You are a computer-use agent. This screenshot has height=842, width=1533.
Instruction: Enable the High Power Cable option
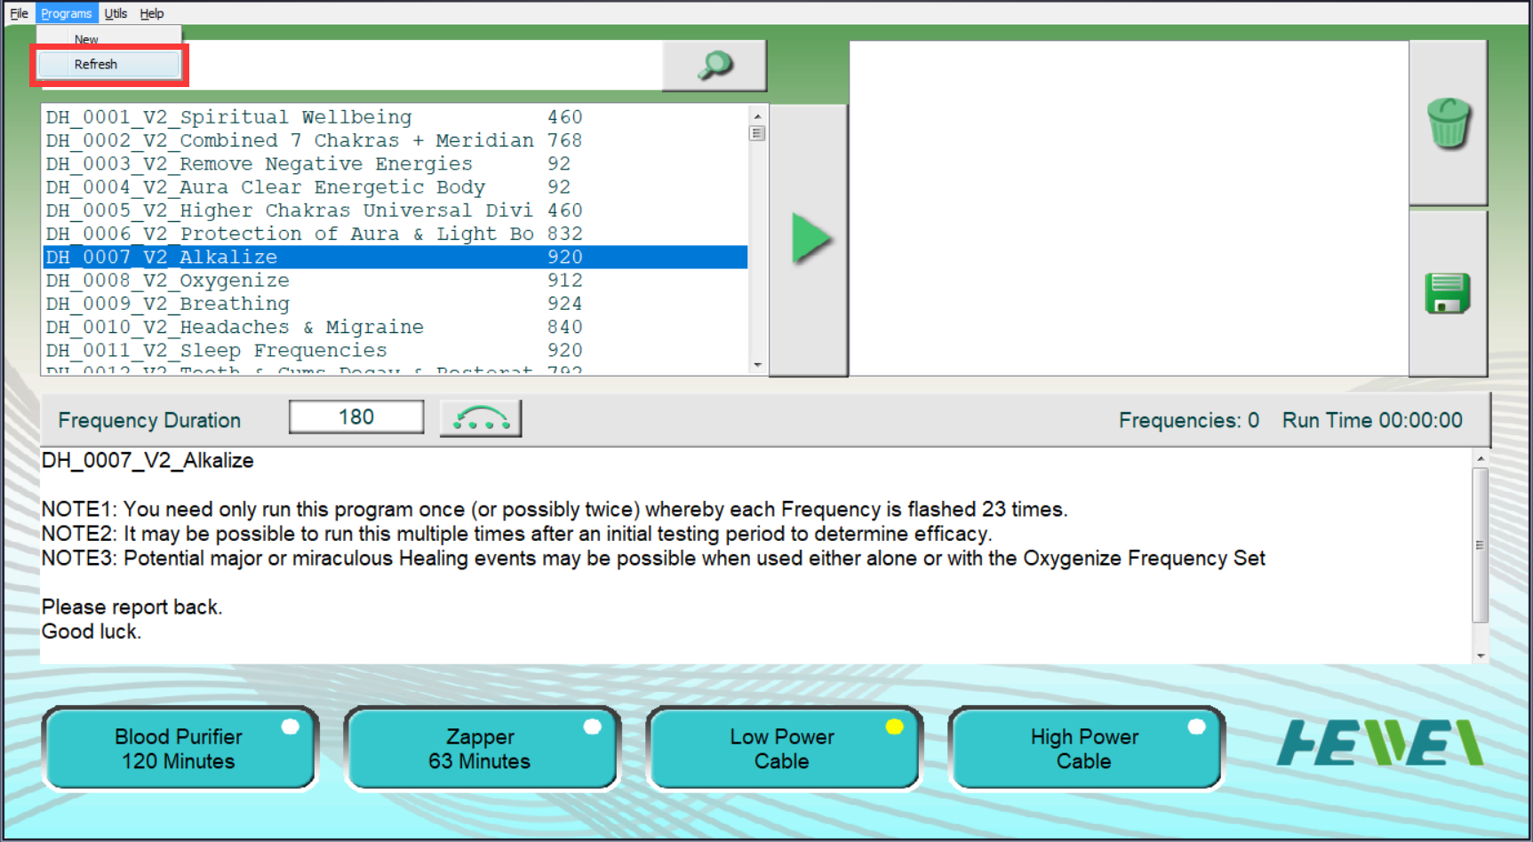point(1084,749)
